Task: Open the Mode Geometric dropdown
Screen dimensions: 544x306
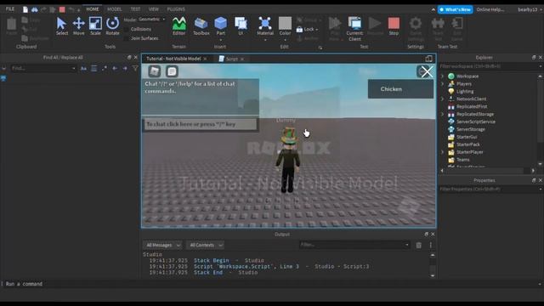Action: pos(152,20)
